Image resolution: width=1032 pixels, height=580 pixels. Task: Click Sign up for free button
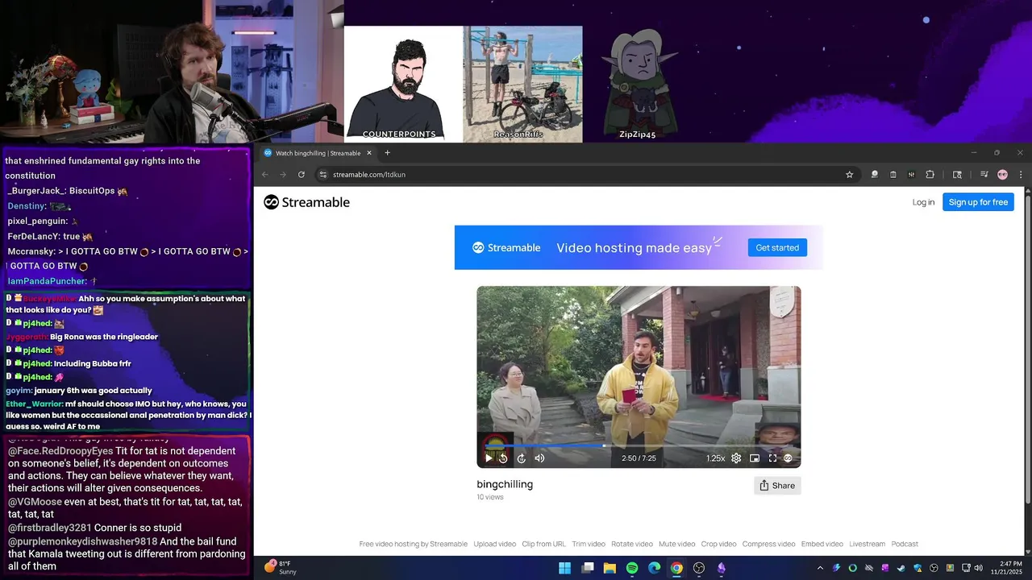978,202
